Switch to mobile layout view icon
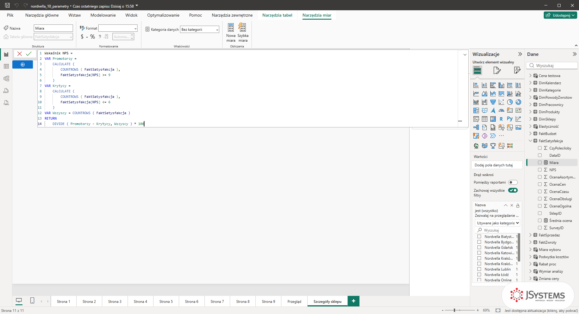The height and width of the screenshot is (314, 579). pyautogui.click(x=32, y=301)
